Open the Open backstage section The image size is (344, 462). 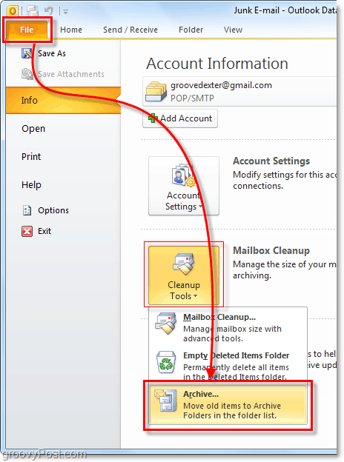[x=33, y=129]
